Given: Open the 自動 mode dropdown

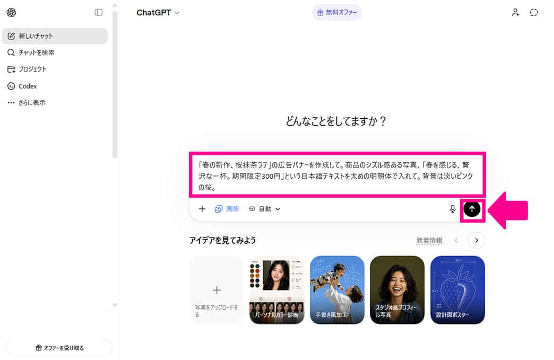Looking at the screenshot, I should 265,209.
